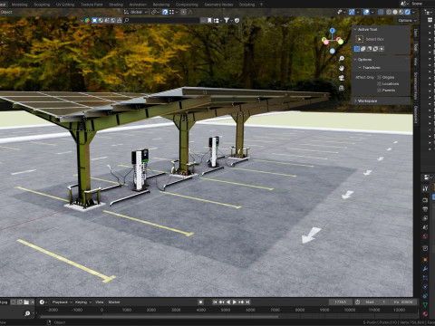
Task: Choose the Extend selection mode icon
Action: pyautogui.click(x=363, y=49)
